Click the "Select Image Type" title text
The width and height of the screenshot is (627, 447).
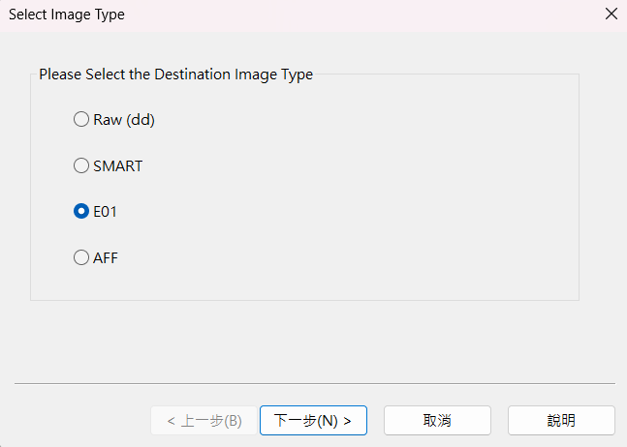67,15
